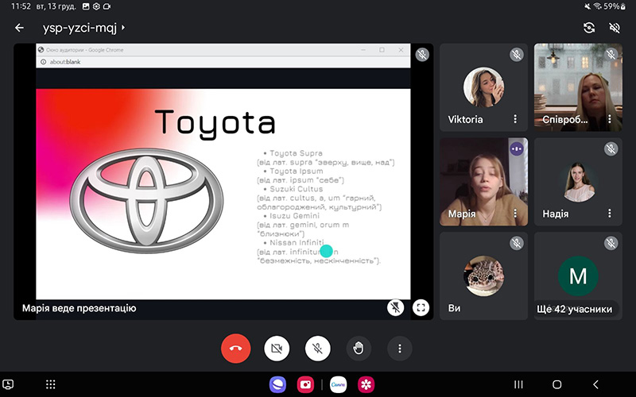Raise your hand in the meeting
Image resolution: width=636 pixels, height=397 pixels.
tap(359, 348)
